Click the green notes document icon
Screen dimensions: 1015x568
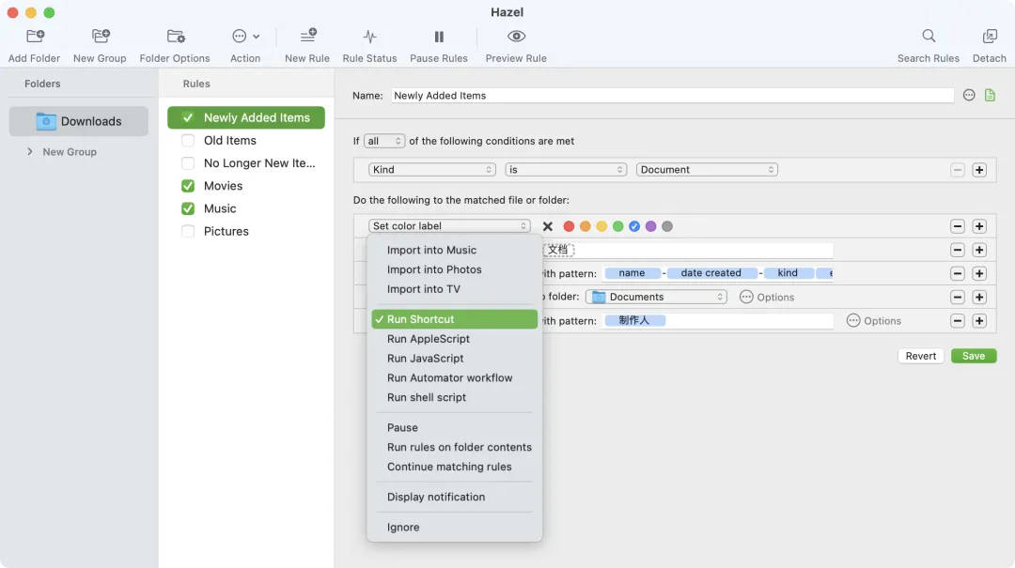click(x=990, y=95)
